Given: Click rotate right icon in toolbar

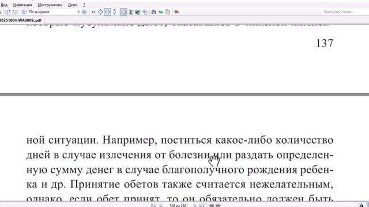Looking at the screenshot, I should (15, 12).
